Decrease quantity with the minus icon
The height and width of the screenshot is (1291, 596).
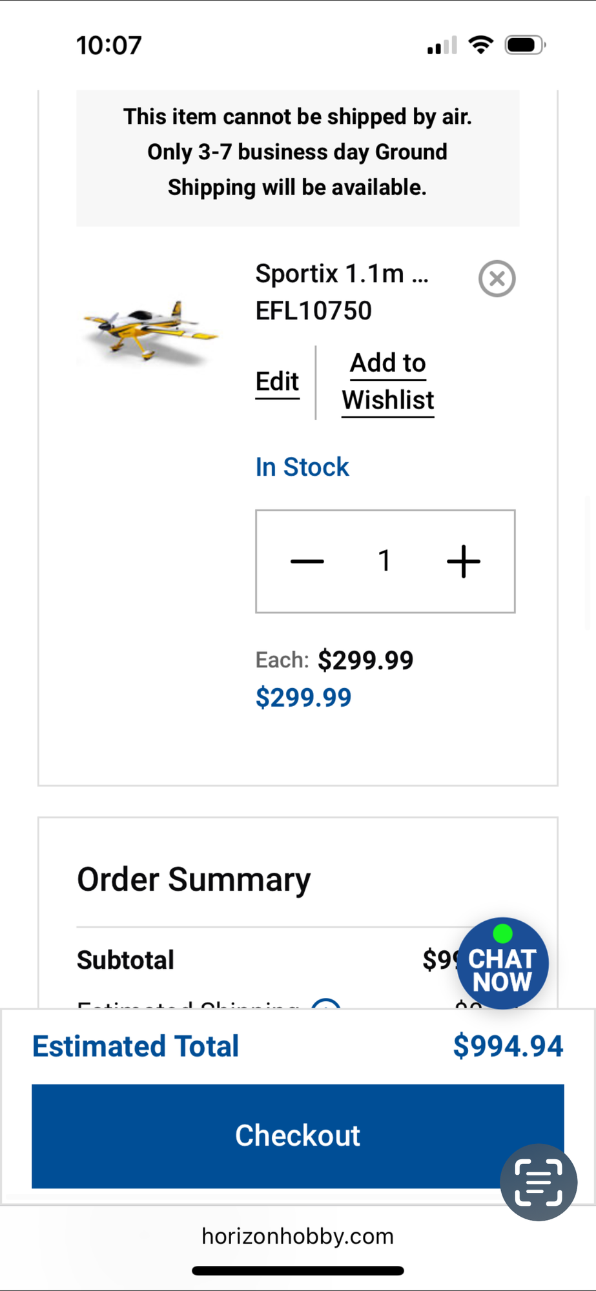[307, 561]
